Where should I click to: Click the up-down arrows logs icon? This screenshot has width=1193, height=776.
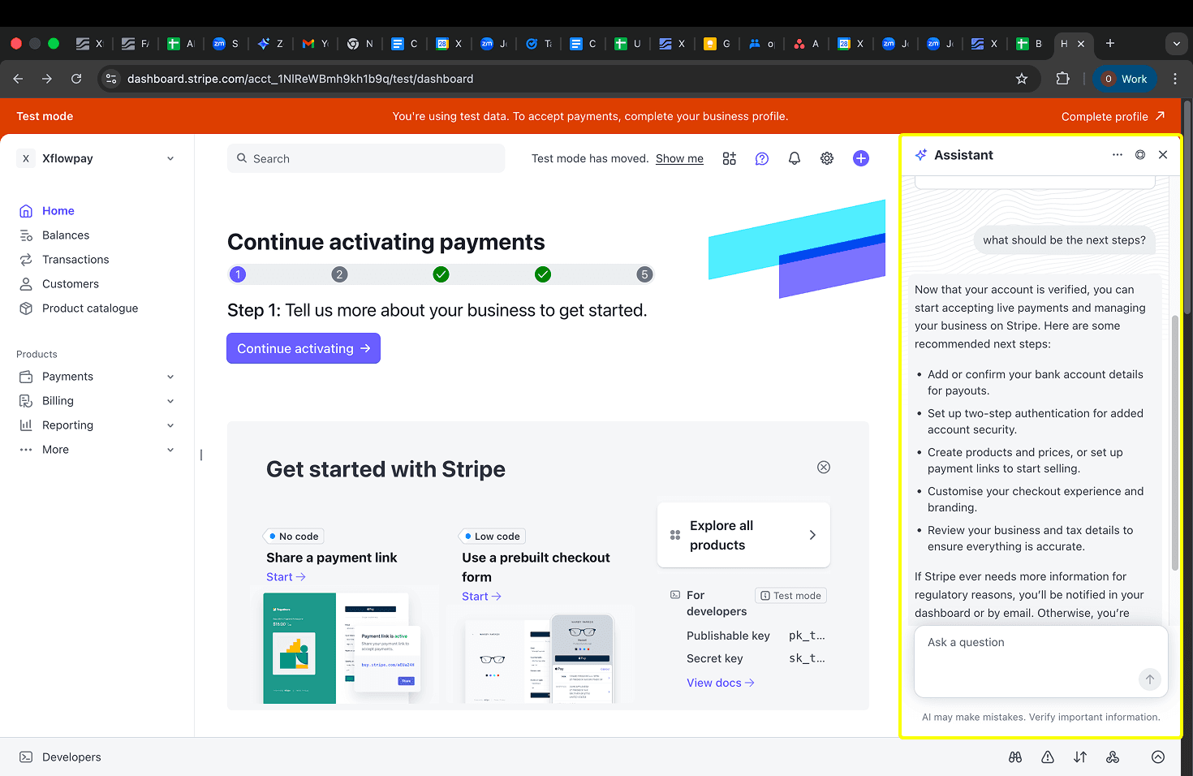[x=1080, y=757]
